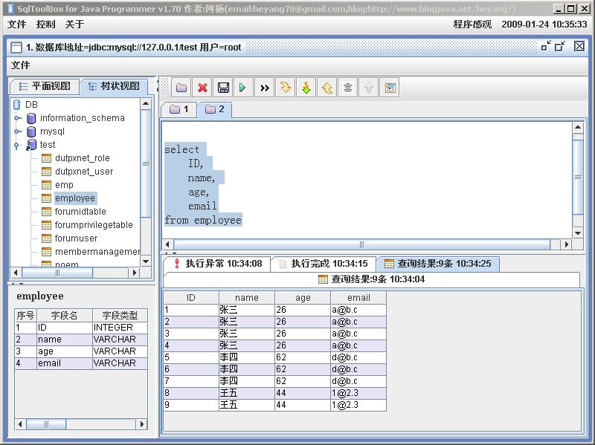
Task: Click the field table's horizontal scrollbar thumb
Action: pos(46,424)
